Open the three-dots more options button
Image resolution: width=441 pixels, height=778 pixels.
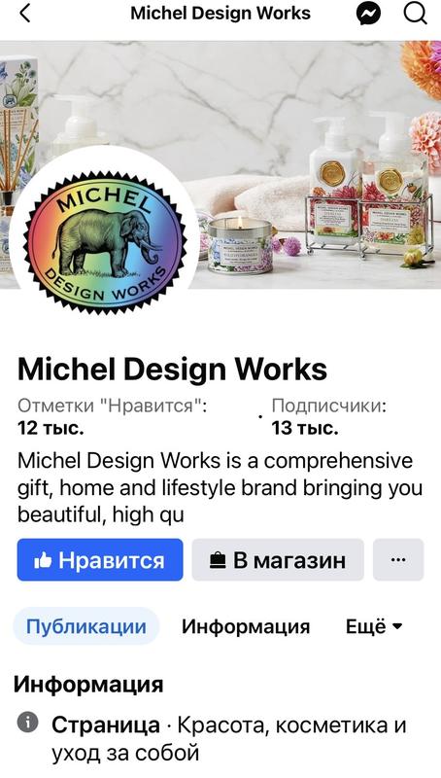[398, 560]
